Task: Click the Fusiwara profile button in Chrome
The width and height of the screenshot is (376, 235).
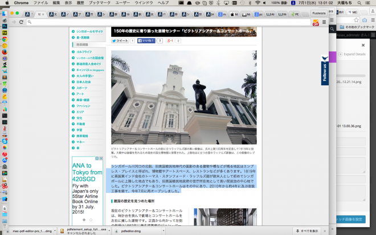Action: pos(318,13)
